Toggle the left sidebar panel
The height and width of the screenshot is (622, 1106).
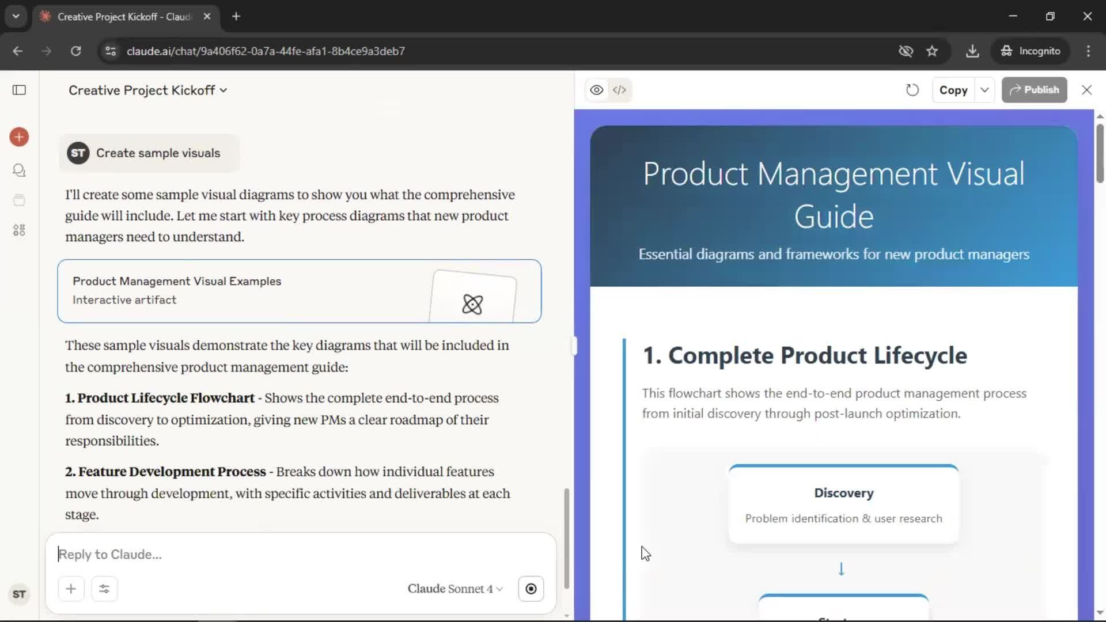point(19,90)
